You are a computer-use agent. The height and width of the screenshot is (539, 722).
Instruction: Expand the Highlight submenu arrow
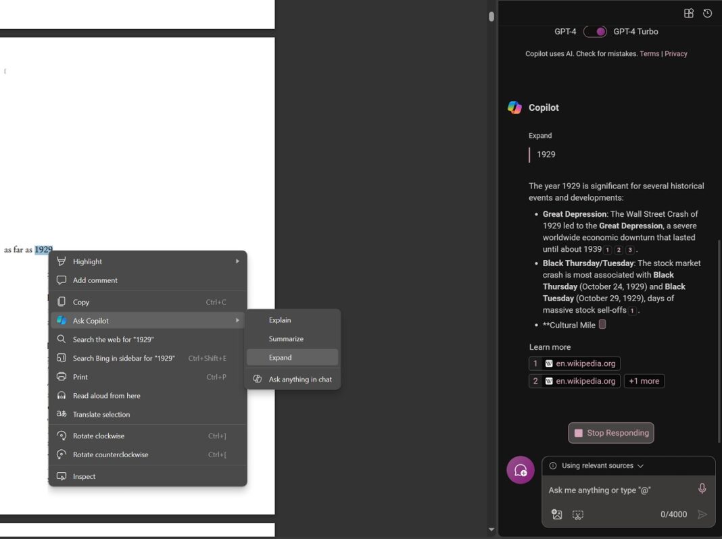[237, 261]
